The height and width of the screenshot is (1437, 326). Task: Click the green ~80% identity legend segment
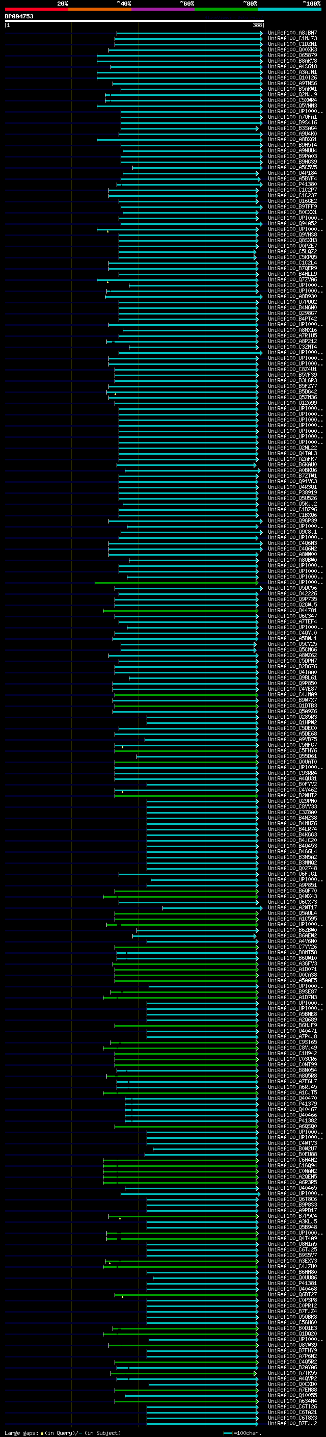tap(226, 9)
